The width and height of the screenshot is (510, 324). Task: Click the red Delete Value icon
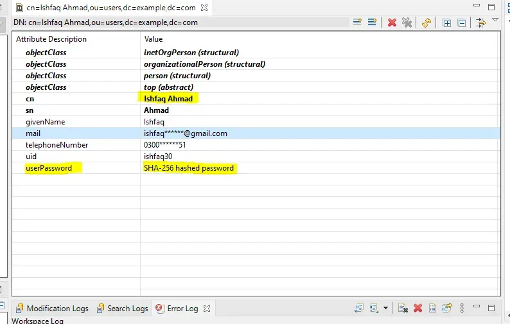(392, 22)
